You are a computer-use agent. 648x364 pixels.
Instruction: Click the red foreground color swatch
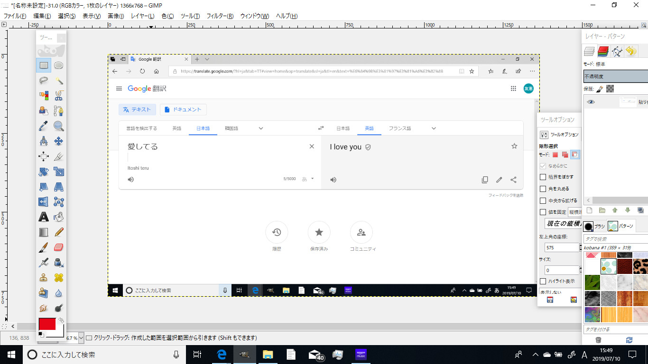[47, 325]
